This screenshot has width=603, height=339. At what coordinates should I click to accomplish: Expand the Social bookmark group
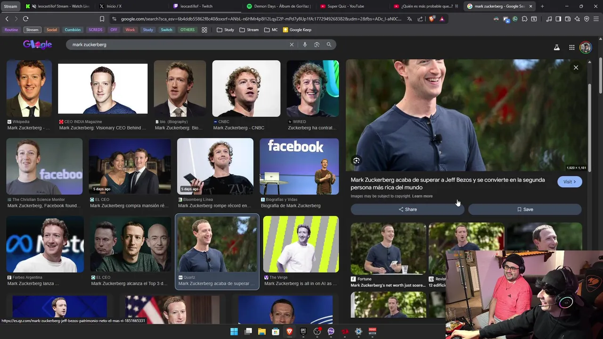(x=52, y=30)
